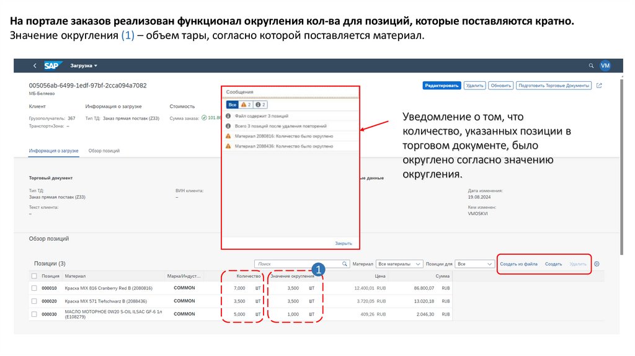Click the Цена column header
The height and width of the screenshot is (356, 635).
[x=380, y=276]
